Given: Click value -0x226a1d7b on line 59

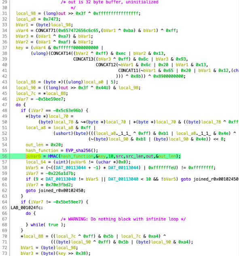Looking at the screenshot, I should point(59,173).
